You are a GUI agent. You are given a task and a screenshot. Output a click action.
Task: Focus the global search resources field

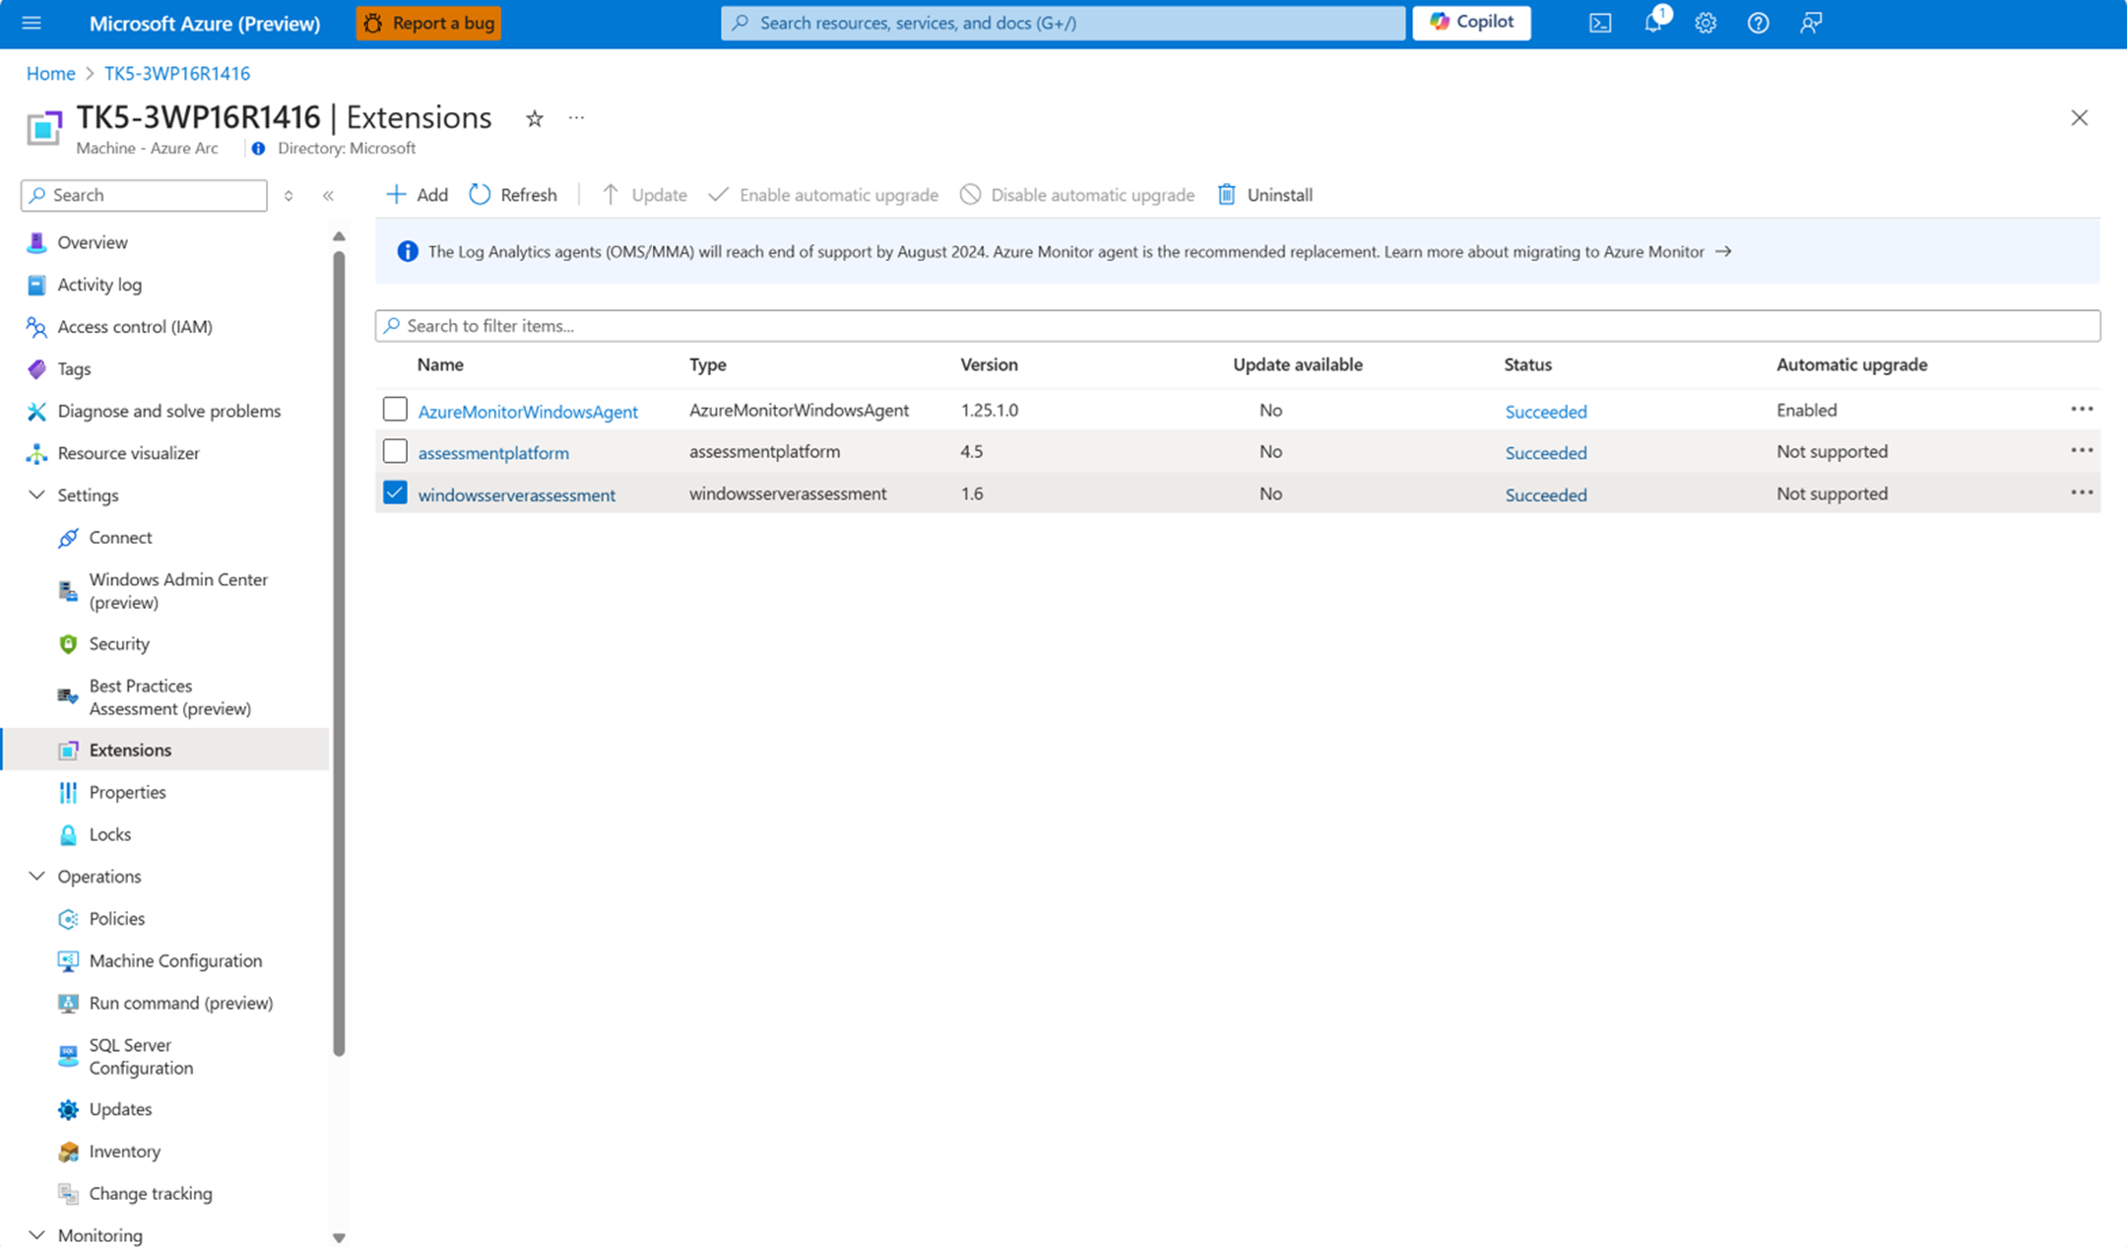pyautogui.click(x=1063, y=23)
